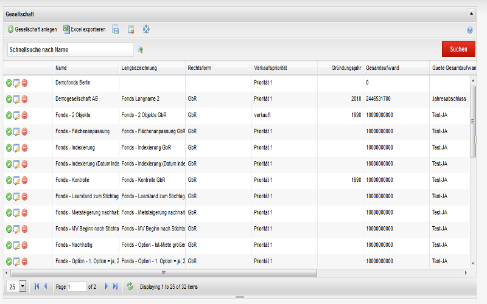Click the Page number input field
Screen dimensions: 487x304
(x=77, y=286)
